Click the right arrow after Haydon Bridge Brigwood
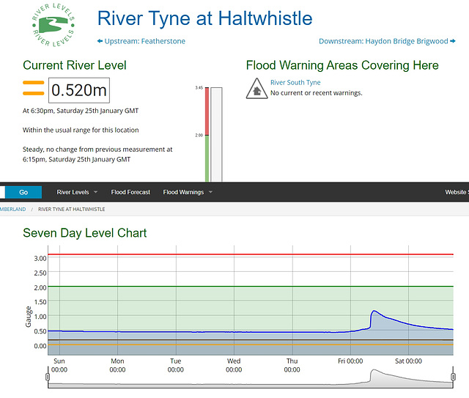The height and width of the screenshot is (398, 469). [453, 41]
